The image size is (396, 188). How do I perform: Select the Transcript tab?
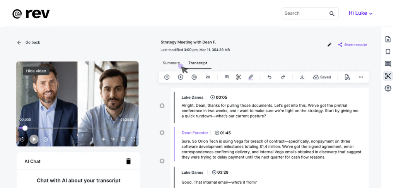[x=198, y=63]
